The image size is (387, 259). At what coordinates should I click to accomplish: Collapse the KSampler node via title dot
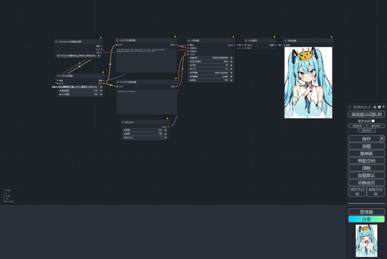click(x=189, y=40)
